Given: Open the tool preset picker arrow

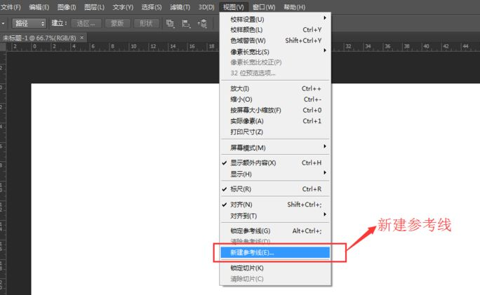Looking at the screenshot, I should point(3,23).
